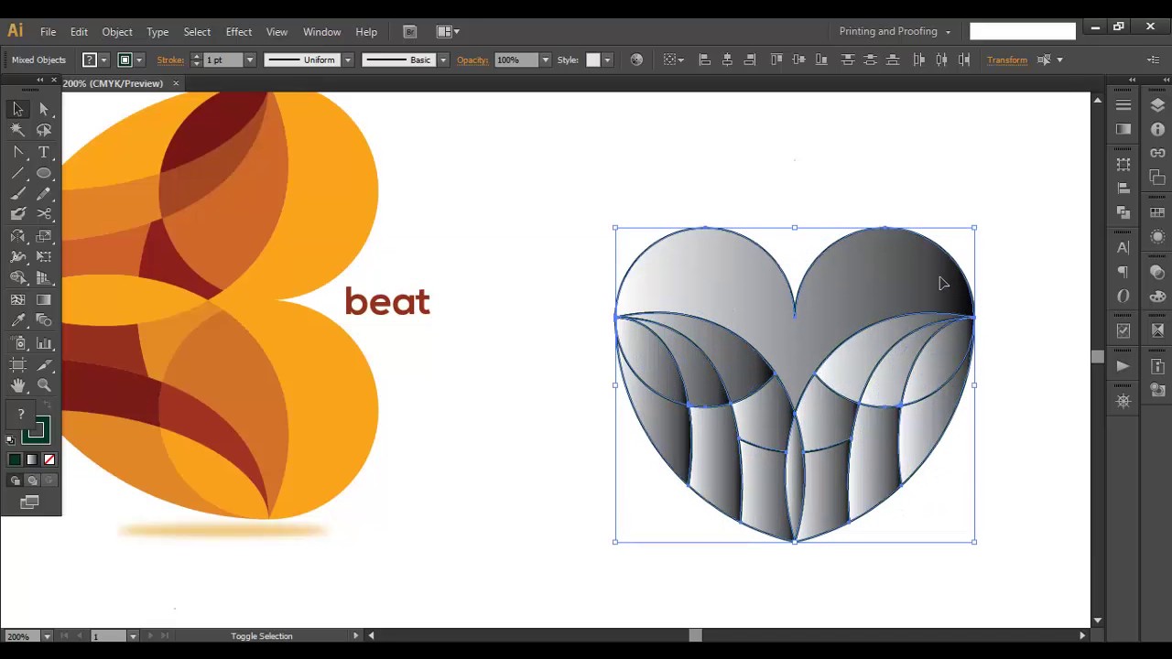Open the Object menu
The width and height of the screenshot is (1172, 659).
pyautogui.click(x=117, y=32)
